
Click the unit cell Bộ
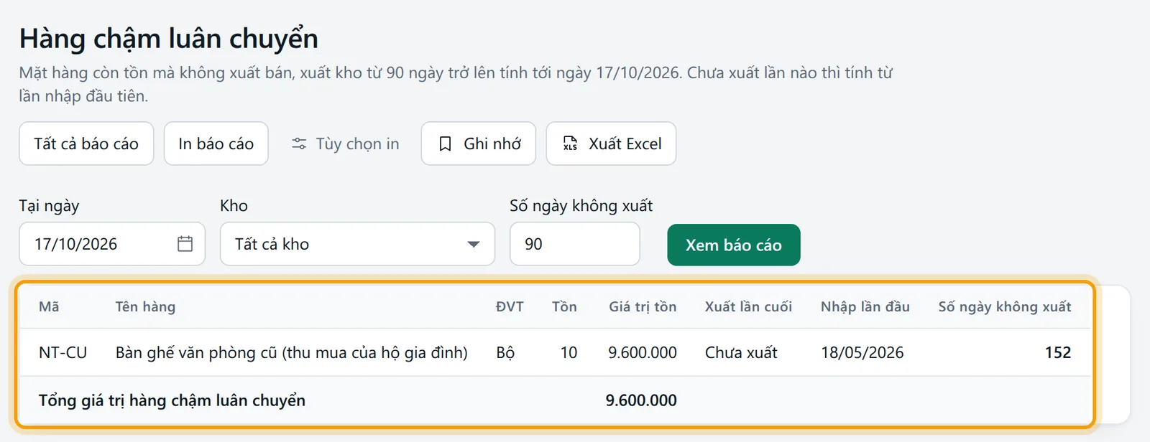(505, 352)
